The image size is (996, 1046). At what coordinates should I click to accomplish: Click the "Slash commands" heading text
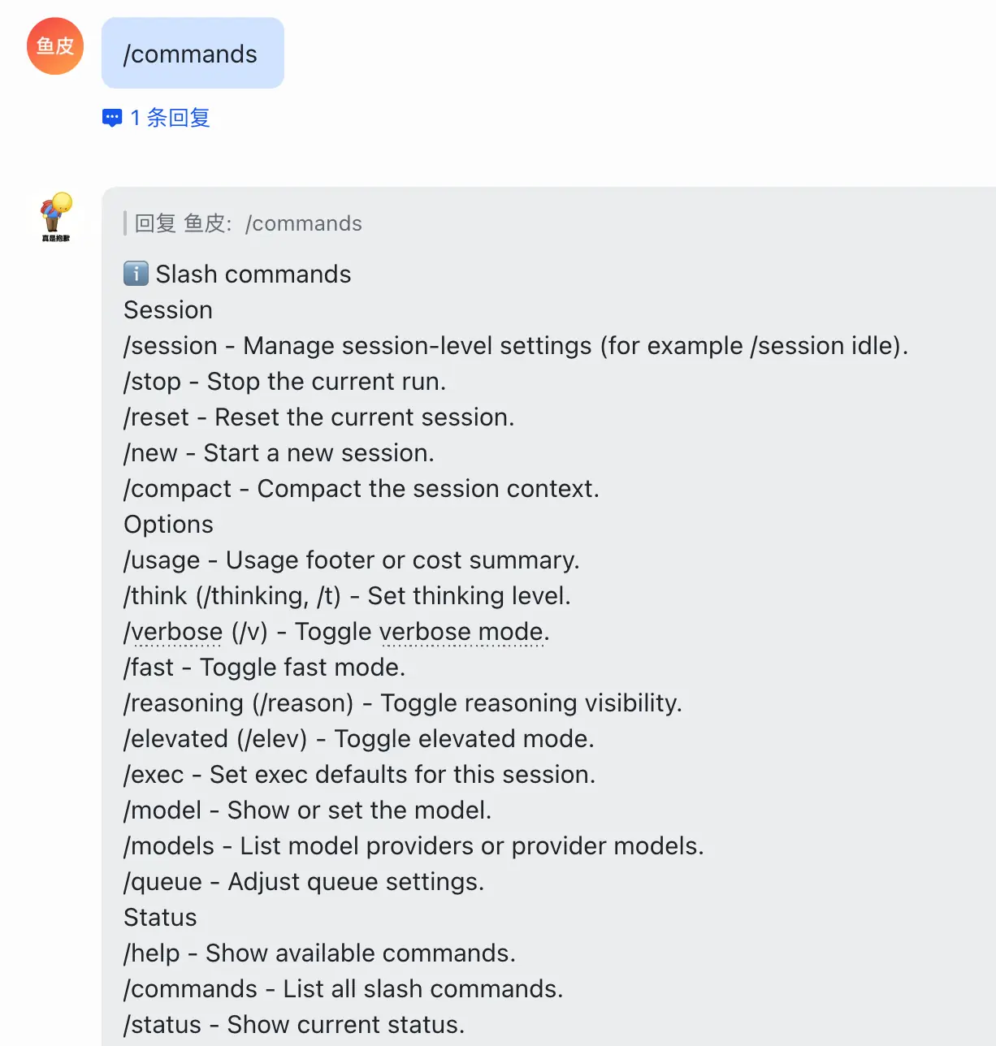coord(253,274)
